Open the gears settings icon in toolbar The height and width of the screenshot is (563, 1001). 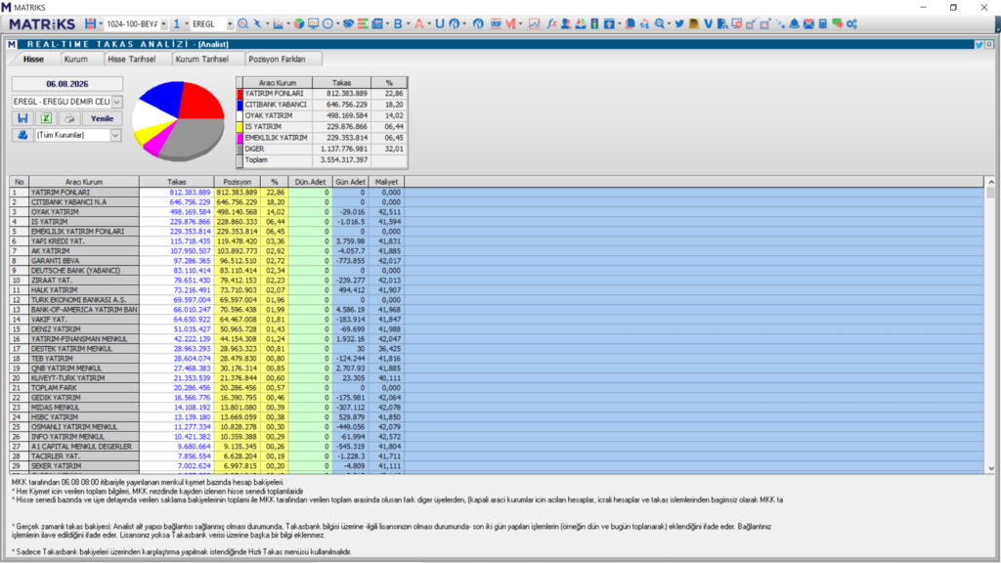pos(851,23)
